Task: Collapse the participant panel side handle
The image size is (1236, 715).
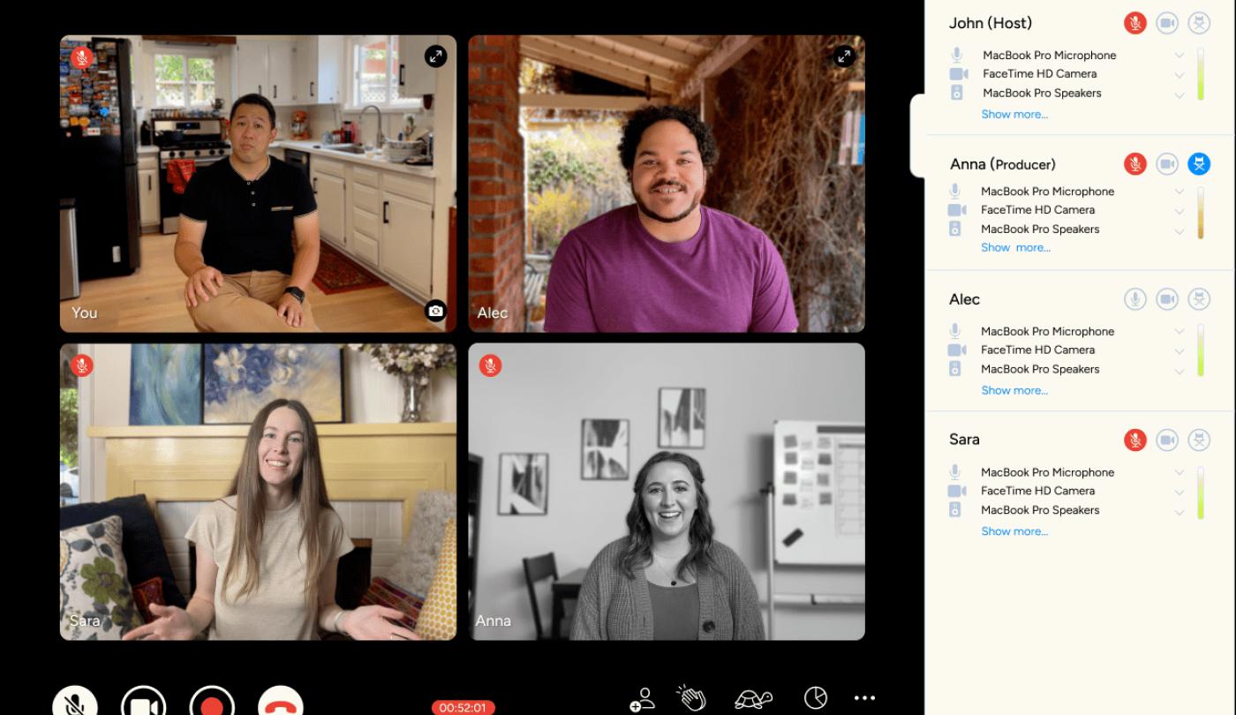Action: [918, 135]
